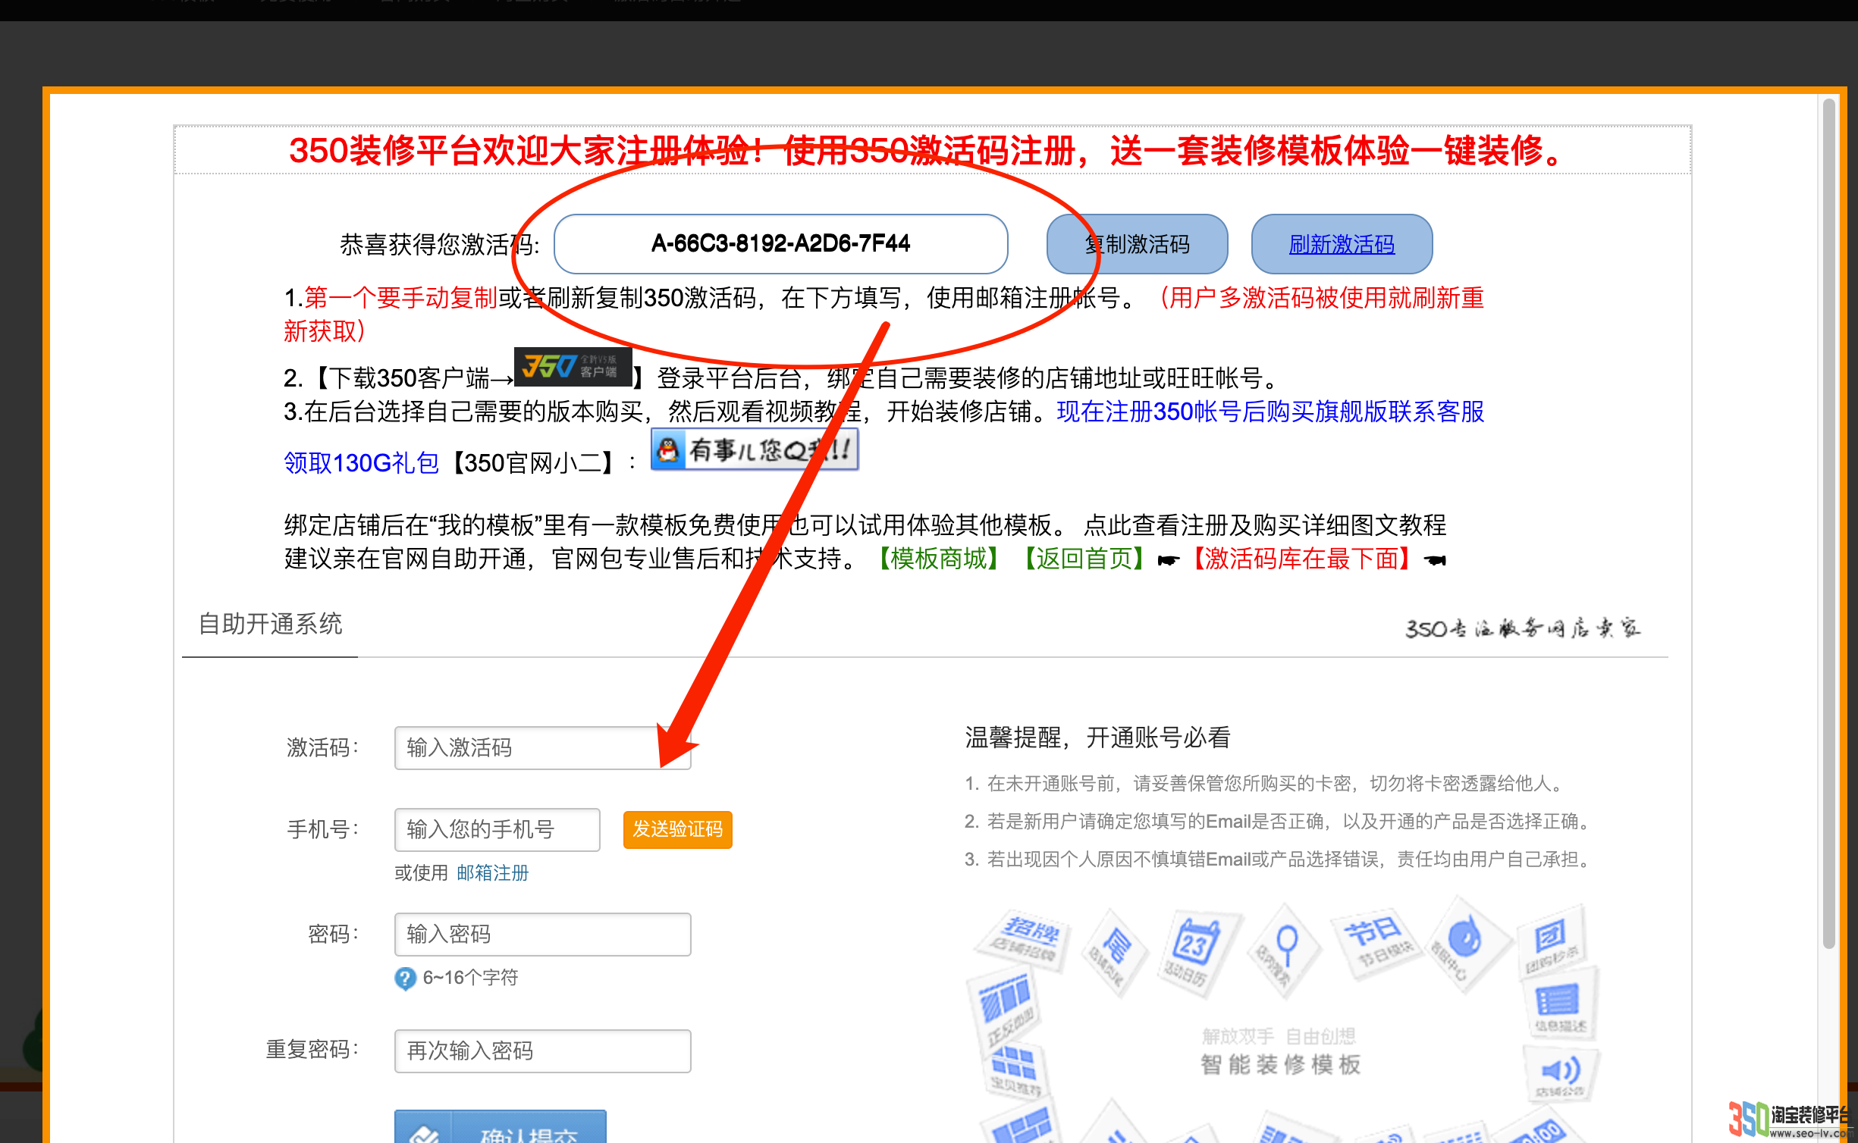This screenshot has height=1143, width=1858.
Task: Open the 350 客户端 download icon
Action: pyautogui.click(x=573, y=367)
